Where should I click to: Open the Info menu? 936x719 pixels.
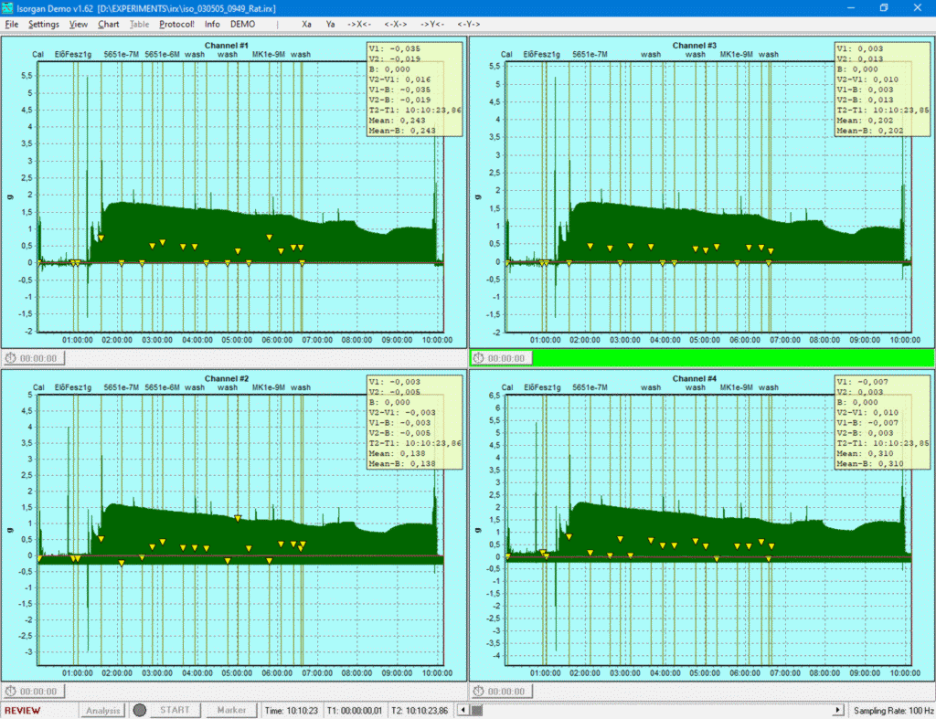(212, 25)
